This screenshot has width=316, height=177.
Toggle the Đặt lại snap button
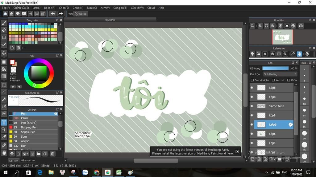[81, 14]
